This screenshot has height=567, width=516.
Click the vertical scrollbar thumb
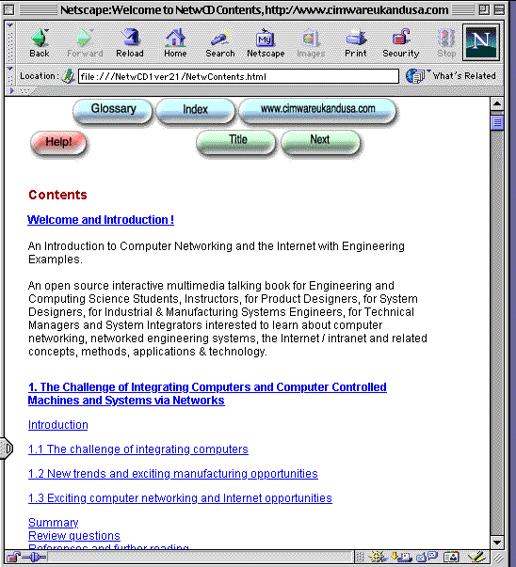[497, 122]
